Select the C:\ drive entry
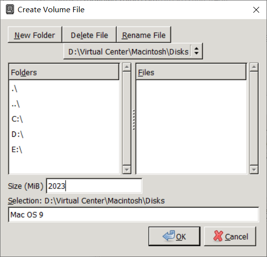This screenshot has width=267, height=257. click(x=64, y=119)
